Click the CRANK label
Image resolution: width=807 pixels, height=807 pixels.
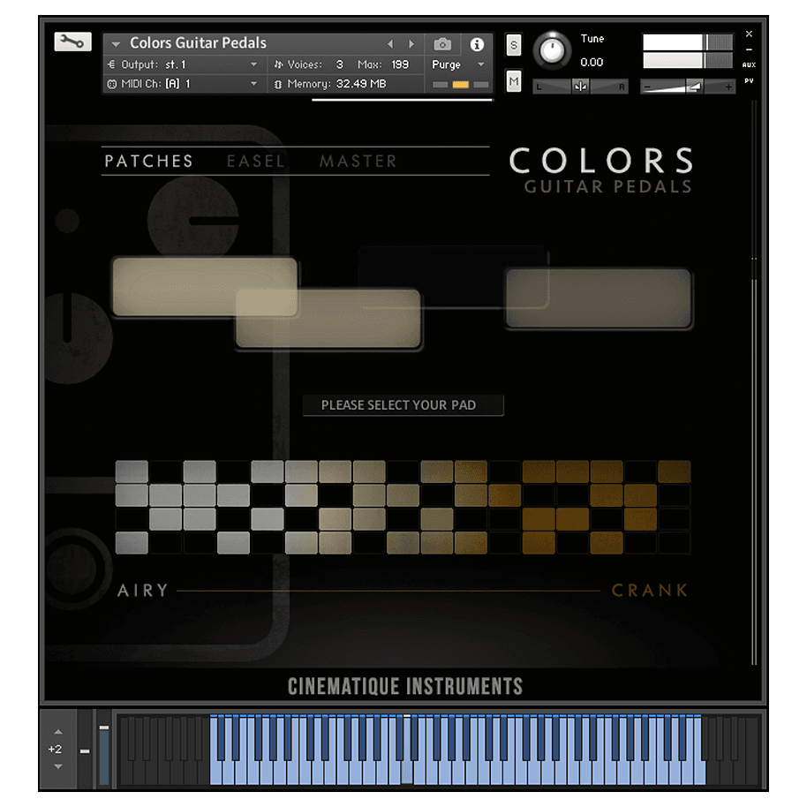click(x=650, y=591)
